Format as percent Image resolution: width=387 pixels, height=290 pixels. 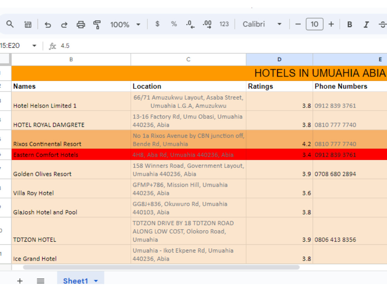(x=174, y=24)
